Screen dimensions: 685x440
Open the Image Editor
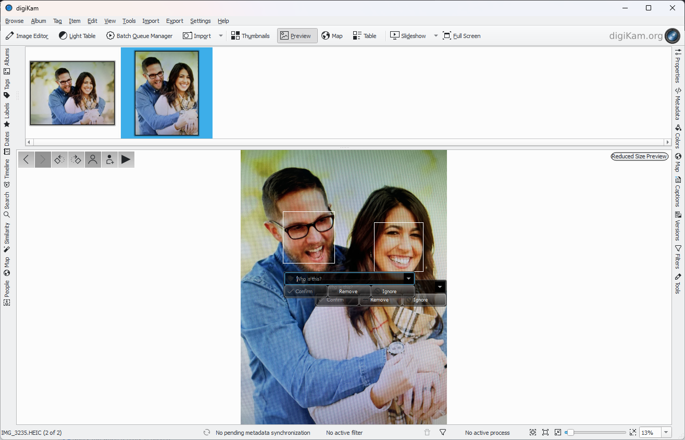pyautogui.click(x=27, y=36)
